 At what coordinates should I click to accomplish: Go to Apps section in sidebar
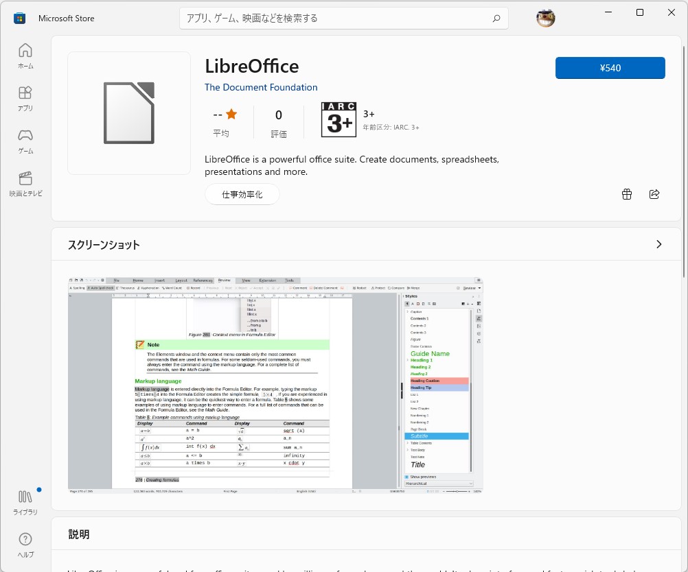25,99
